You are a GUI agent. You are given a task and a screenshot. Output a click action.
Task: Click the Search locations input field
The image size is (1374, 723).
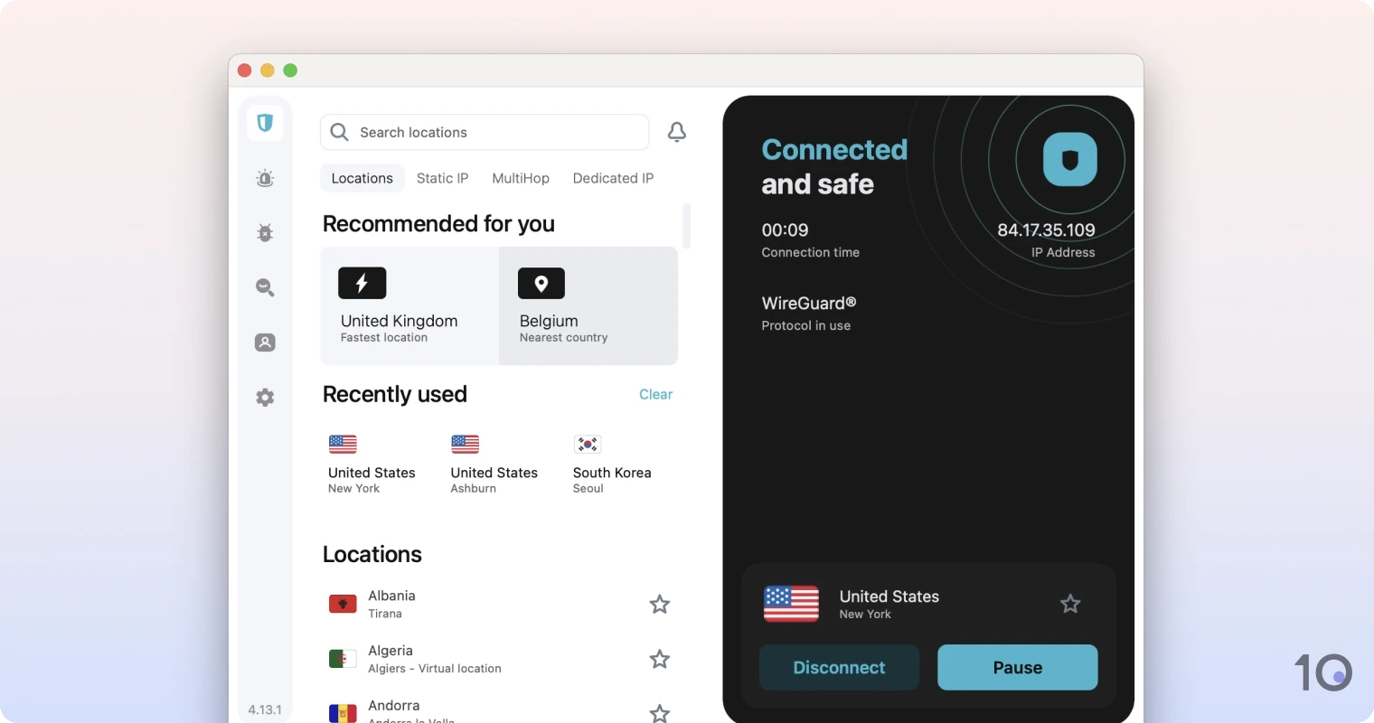coord(485,132)
